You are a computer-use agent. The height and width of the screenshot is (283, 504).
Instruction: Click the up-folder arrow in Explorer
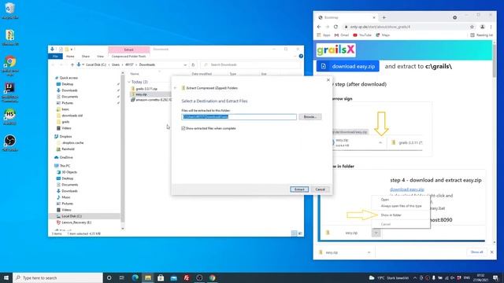click(x=72, y=64)
